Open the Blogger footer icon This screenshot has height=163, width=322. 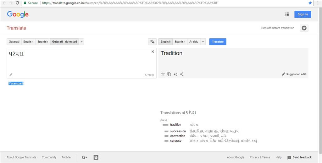click(96, 157)
